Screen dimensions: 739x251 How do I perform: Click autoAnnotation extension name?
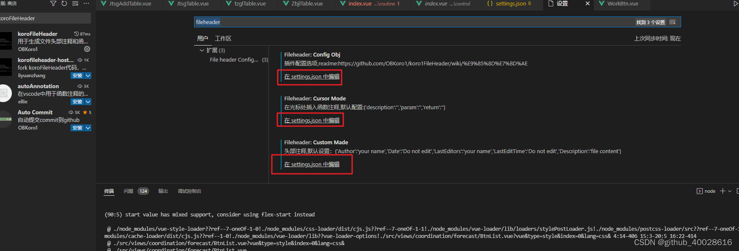[38, 86]
